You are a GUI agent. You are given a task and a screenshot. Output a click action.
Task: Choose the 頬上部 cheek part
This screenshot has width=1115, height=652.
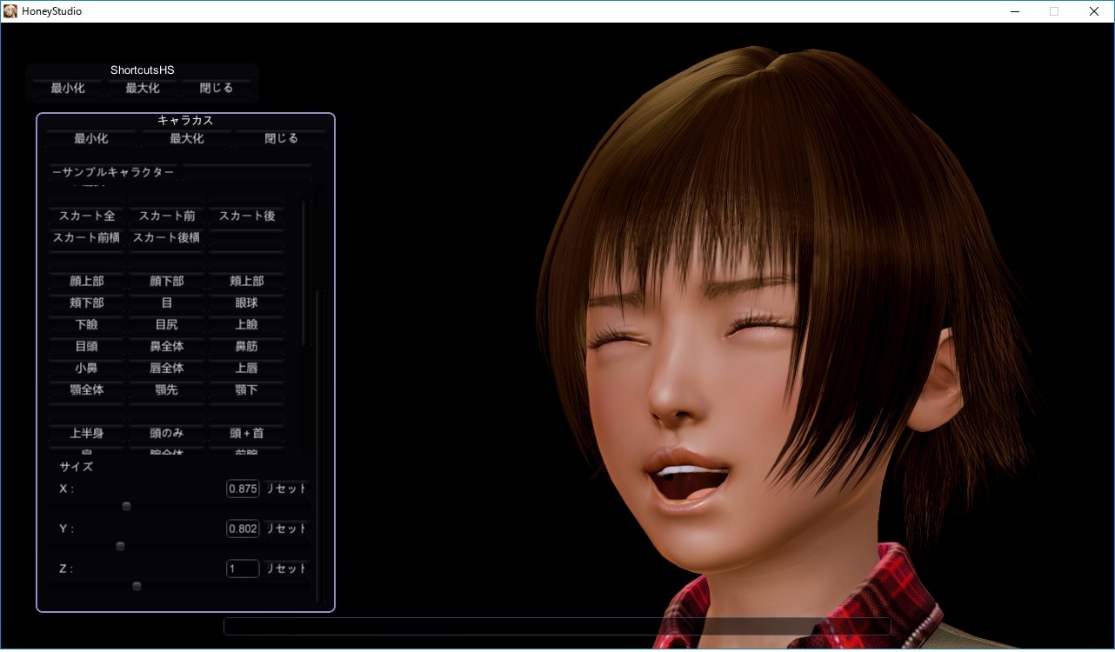pyautogui.click(x=247, y=281)
